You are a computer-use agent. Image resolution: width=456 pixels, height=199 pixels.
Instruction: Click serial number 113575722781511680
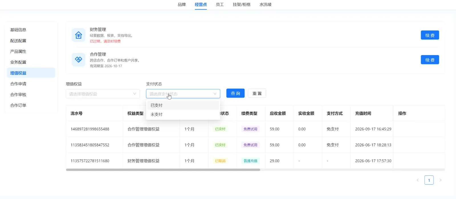coord(90,161)
